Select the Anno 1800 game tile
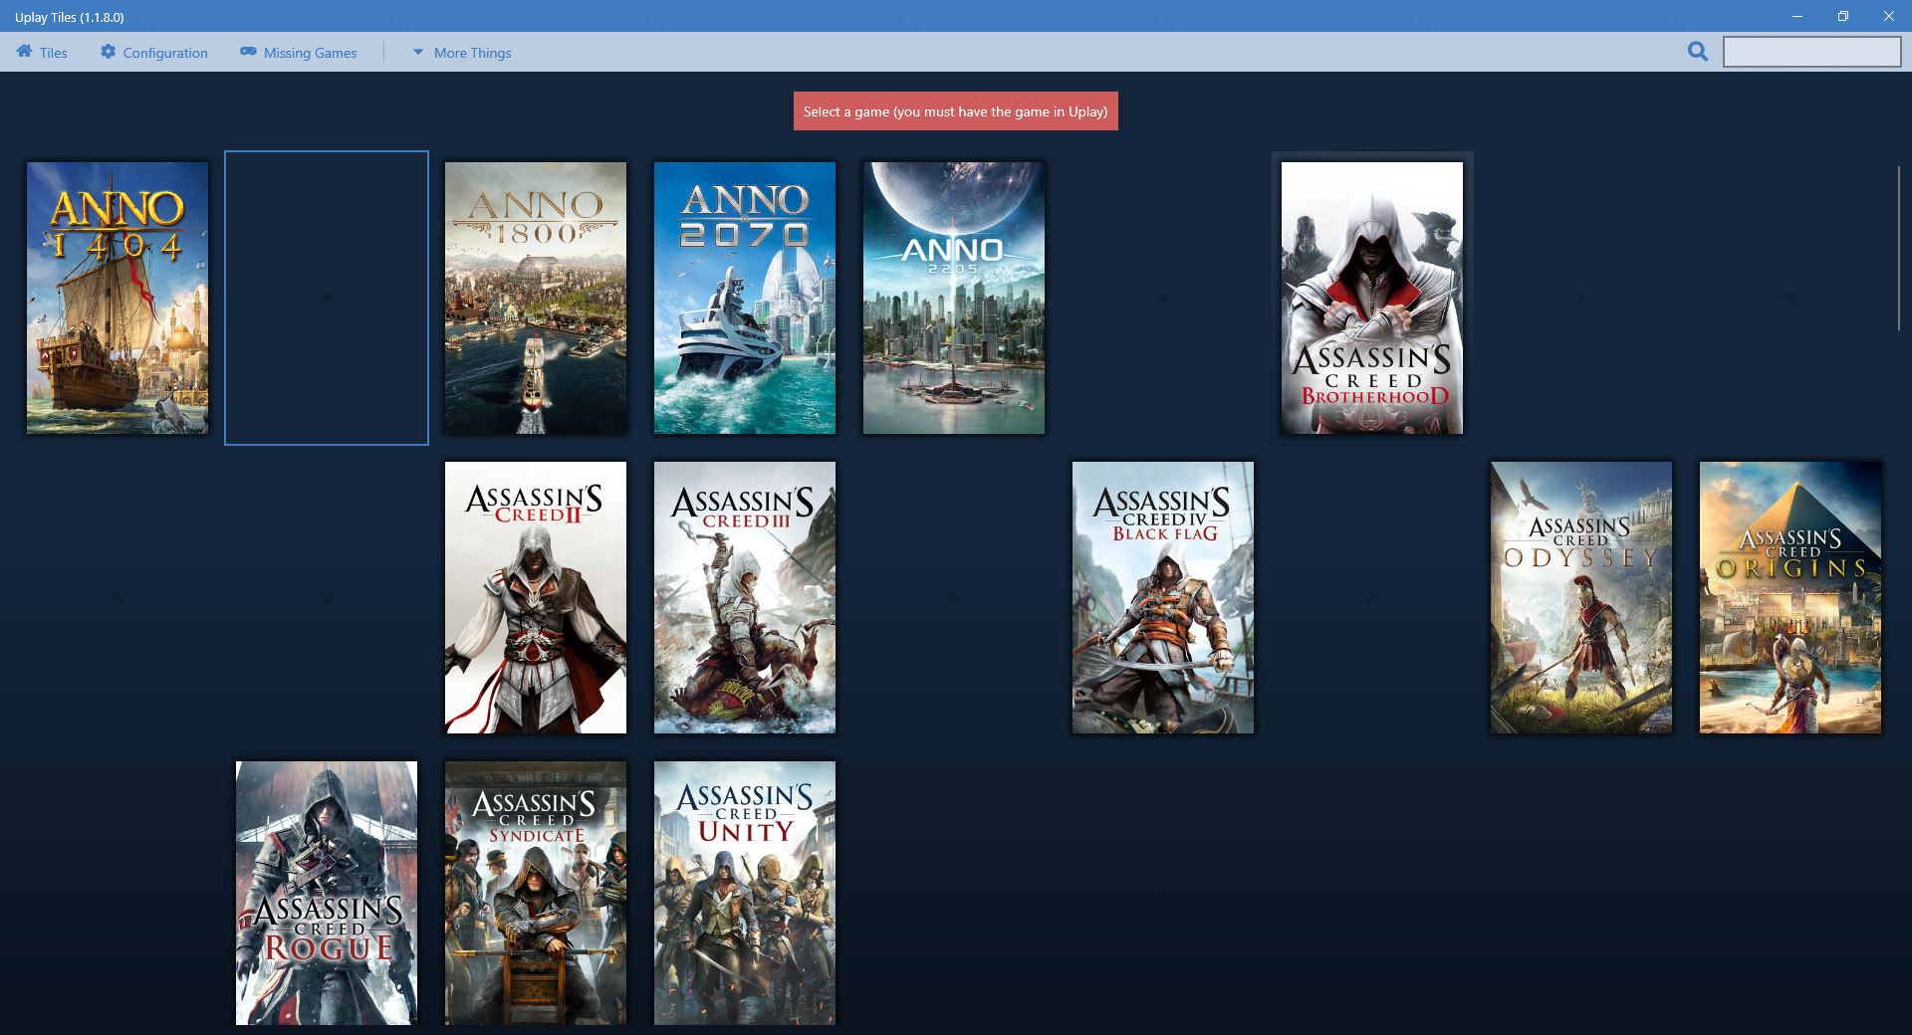 tap(536, 298)
